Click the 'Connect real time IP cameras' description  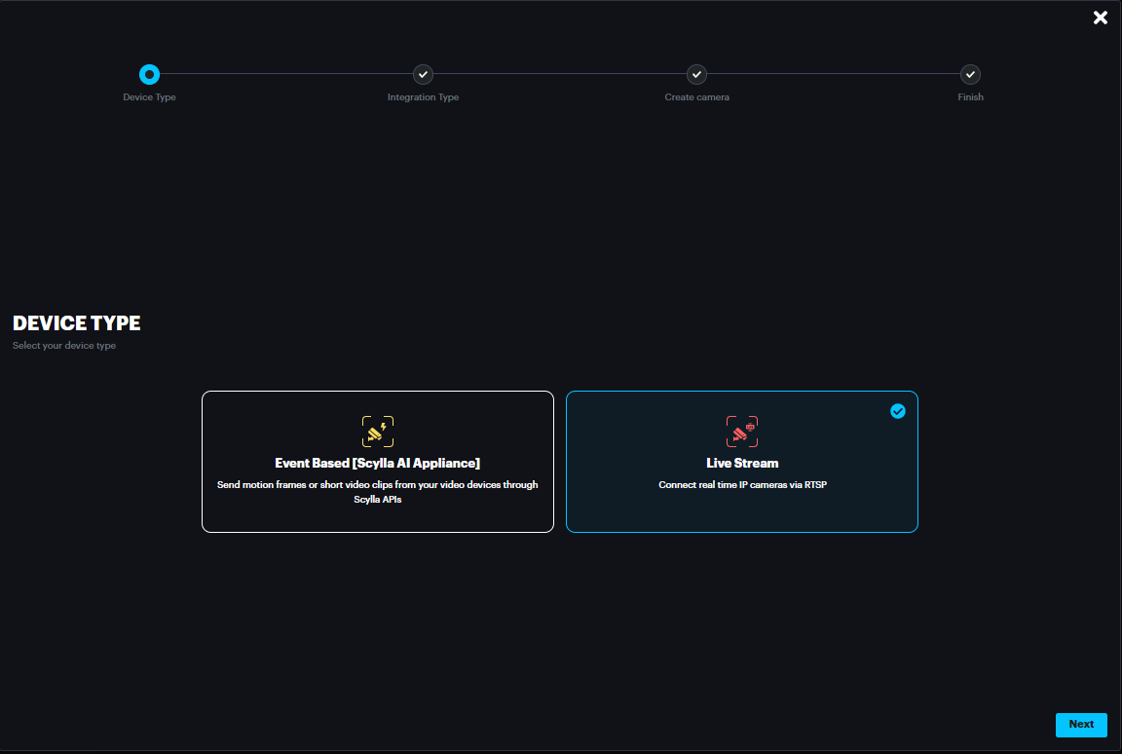point(741,485)
